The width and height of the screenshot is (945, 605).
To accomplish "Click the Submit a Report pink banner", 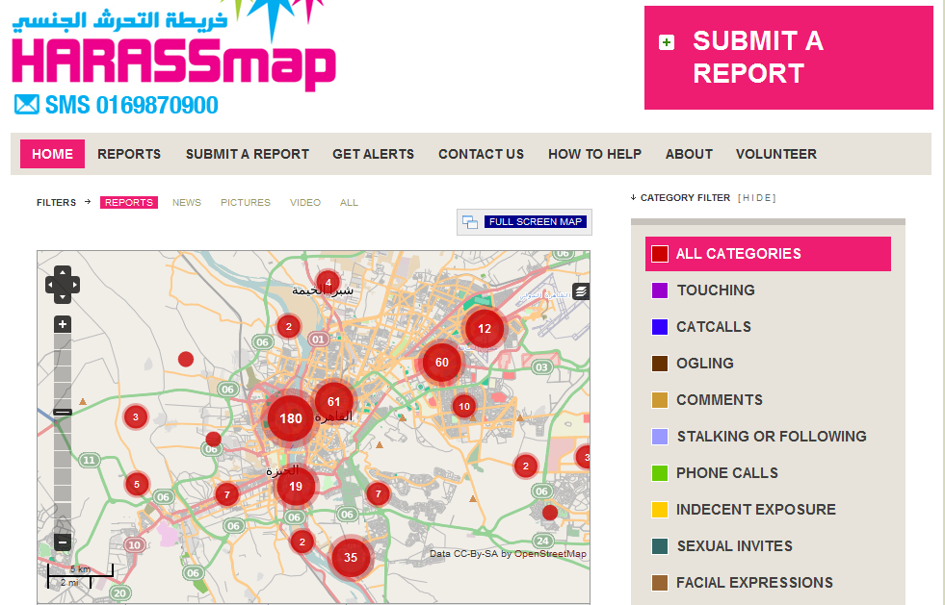I will pyautogui.click(x=788, y=58).
